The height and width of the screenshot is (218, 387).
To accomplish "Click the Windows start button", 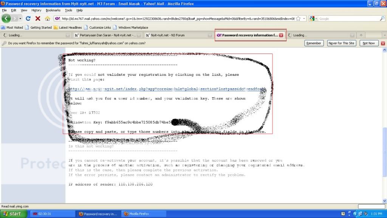I will tap(13, 214).
